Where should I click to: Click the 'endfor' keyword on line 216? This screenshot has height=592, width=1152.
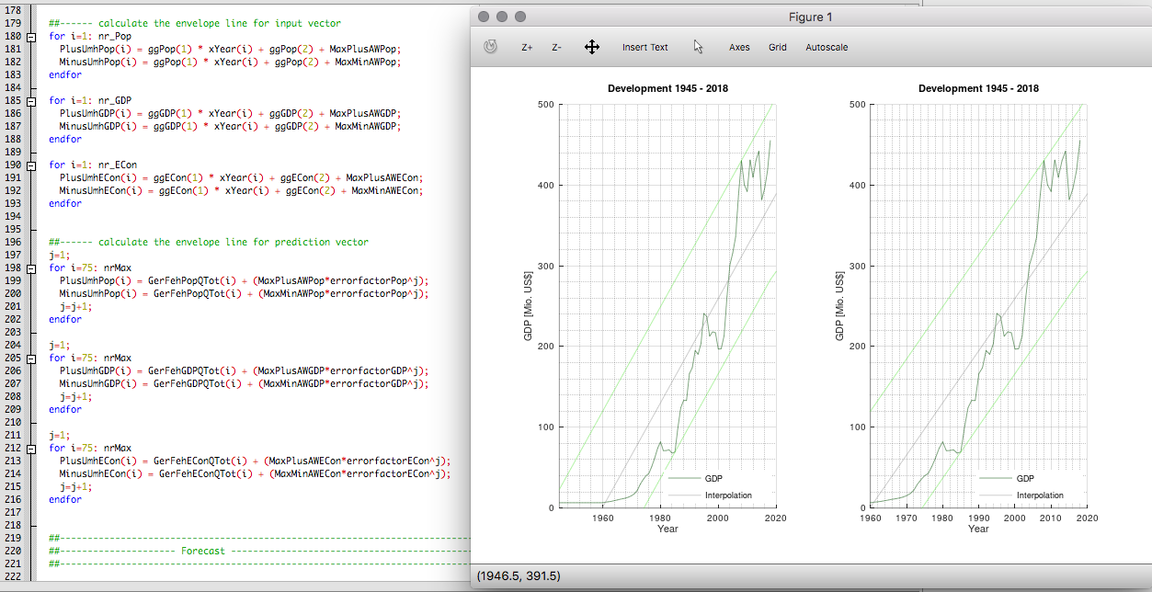[65, 500]
